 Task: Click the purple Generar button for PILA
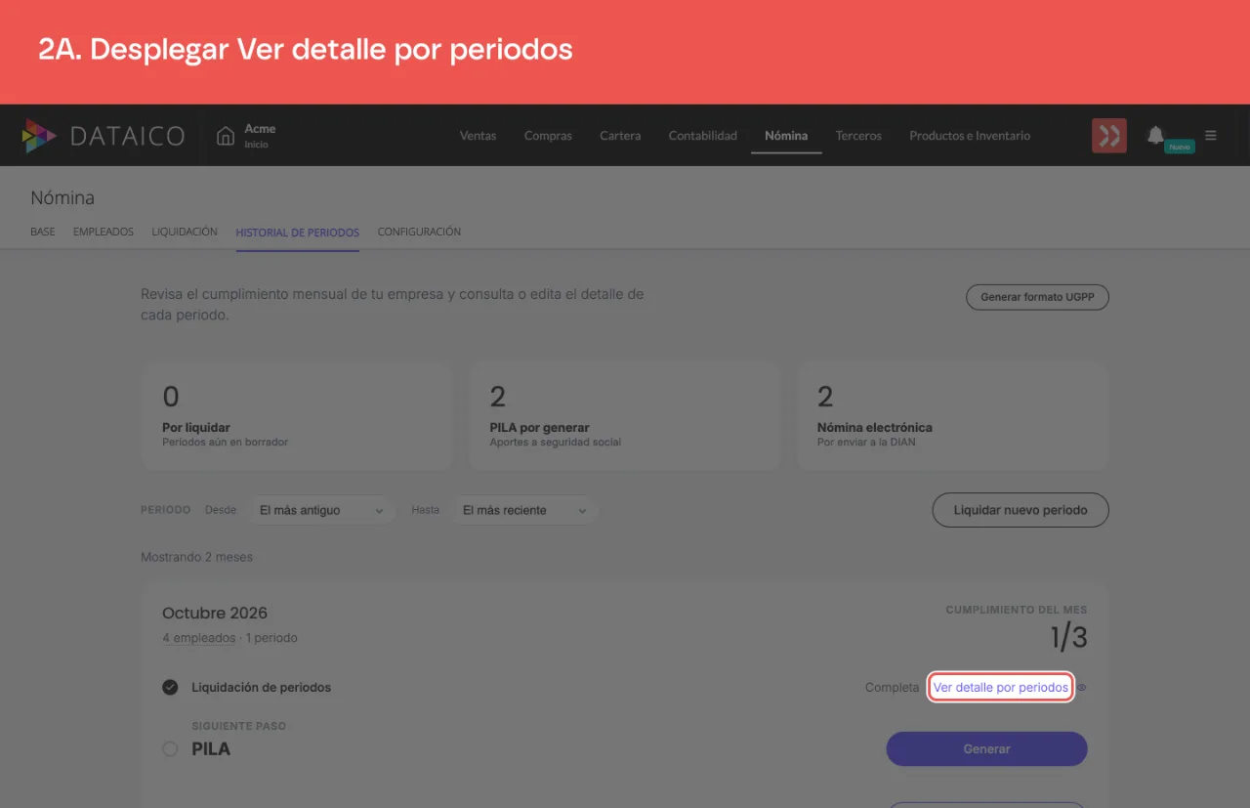point(986,749)
